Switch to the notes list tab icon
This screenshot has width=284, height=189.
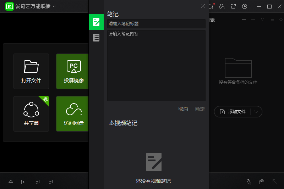96,38
